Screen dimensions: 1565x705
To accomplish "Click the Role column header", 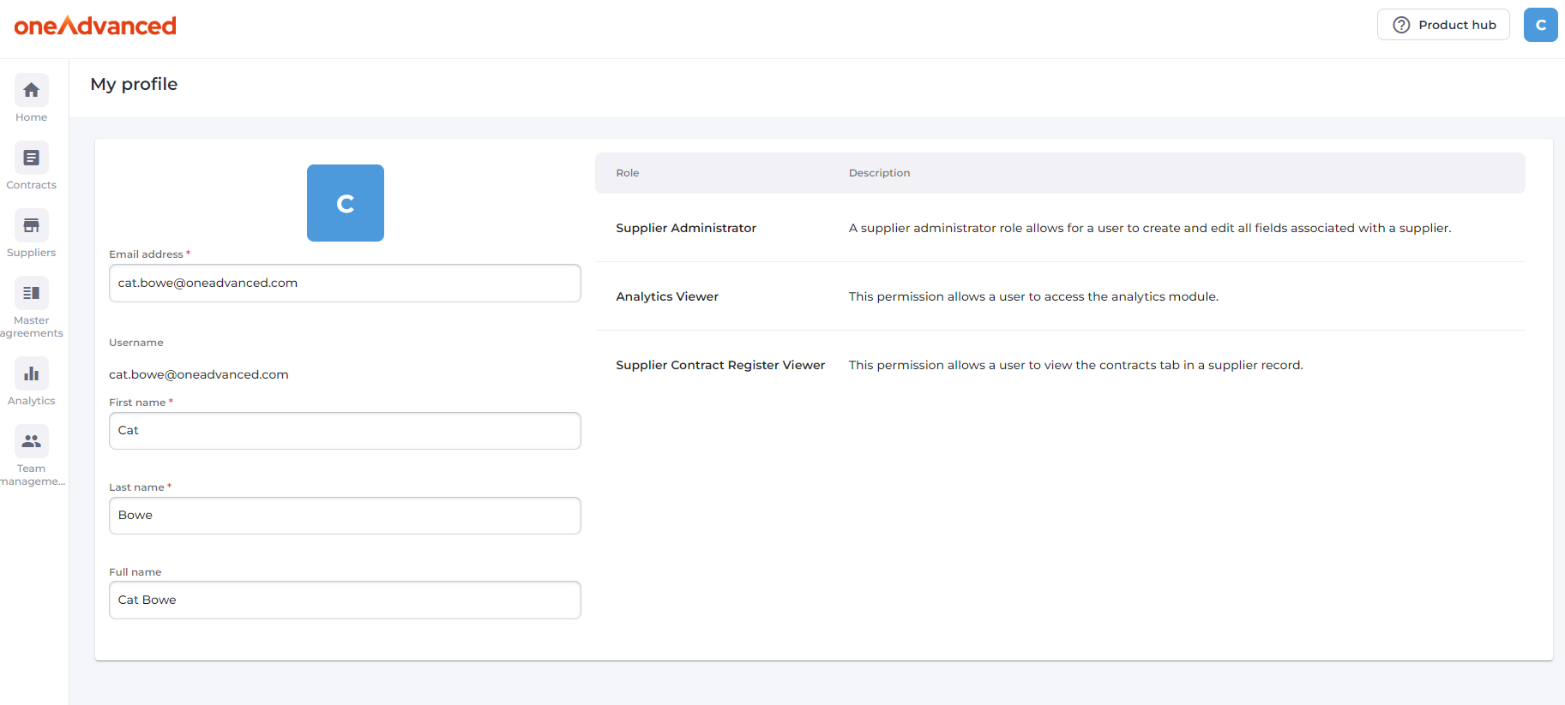I will tap(628, 173).
